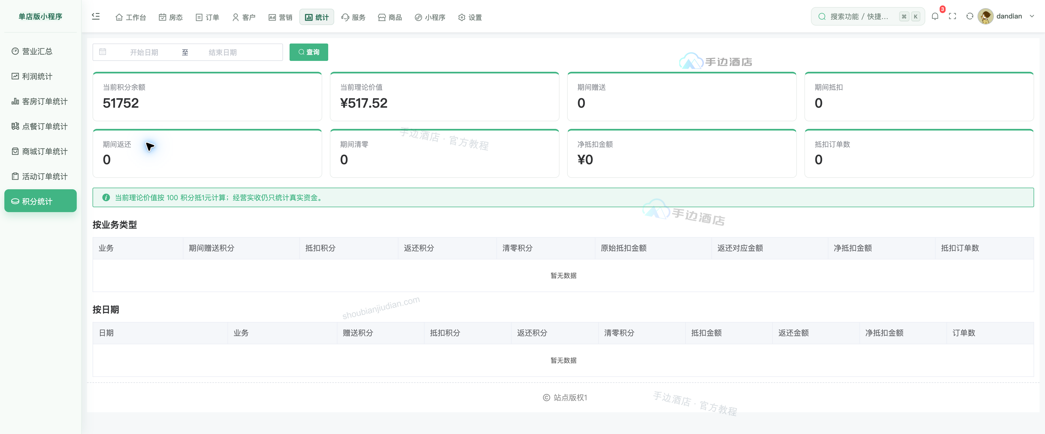The width and height of the screenshot is (1045, 434).
Task: Click the 返还对应金额 column header
Action: point(770,248)
